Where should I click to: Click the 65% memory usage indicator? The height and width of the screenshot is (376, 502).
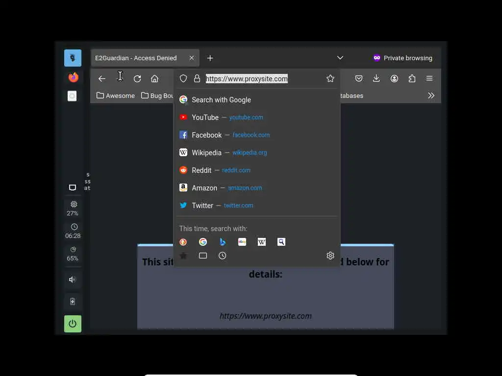[x=73, y=254]
